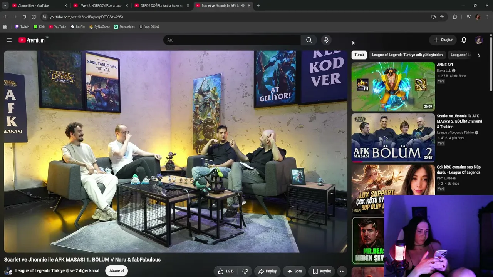
Task: Open the ByNoGame bookmark
Action: tap(99, 27)
